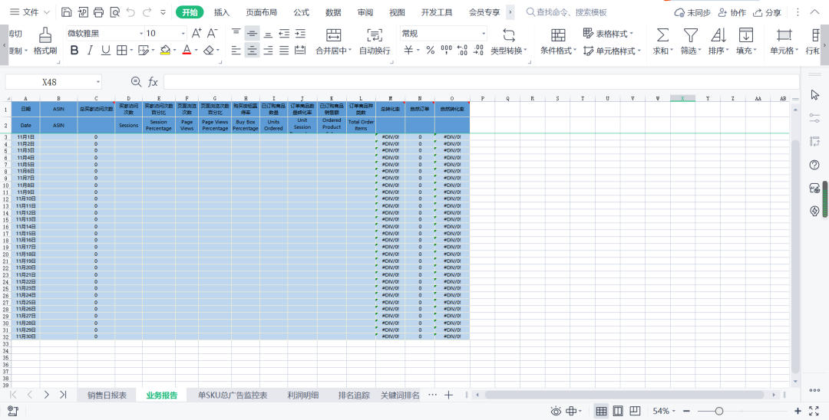Toggle Underline formatting
829x420 pixels.
[x=106, y=51]
